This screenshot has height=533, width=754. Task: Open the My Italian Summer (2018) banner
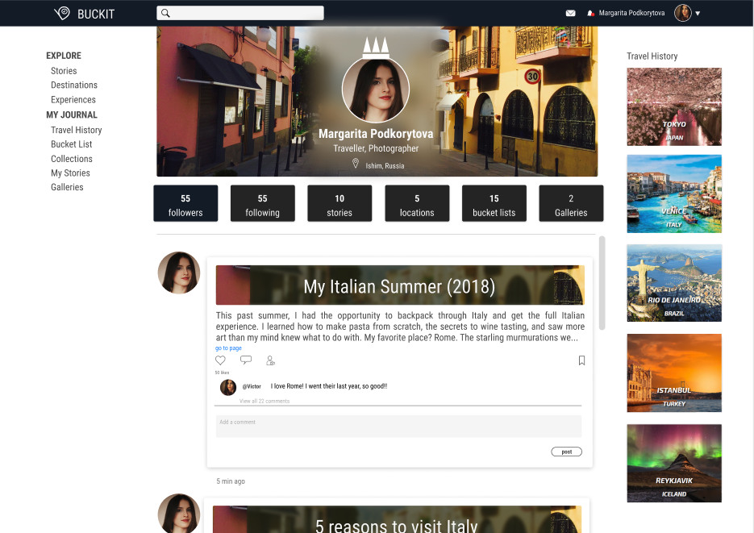pyautogui.click(x=400, y=285)
